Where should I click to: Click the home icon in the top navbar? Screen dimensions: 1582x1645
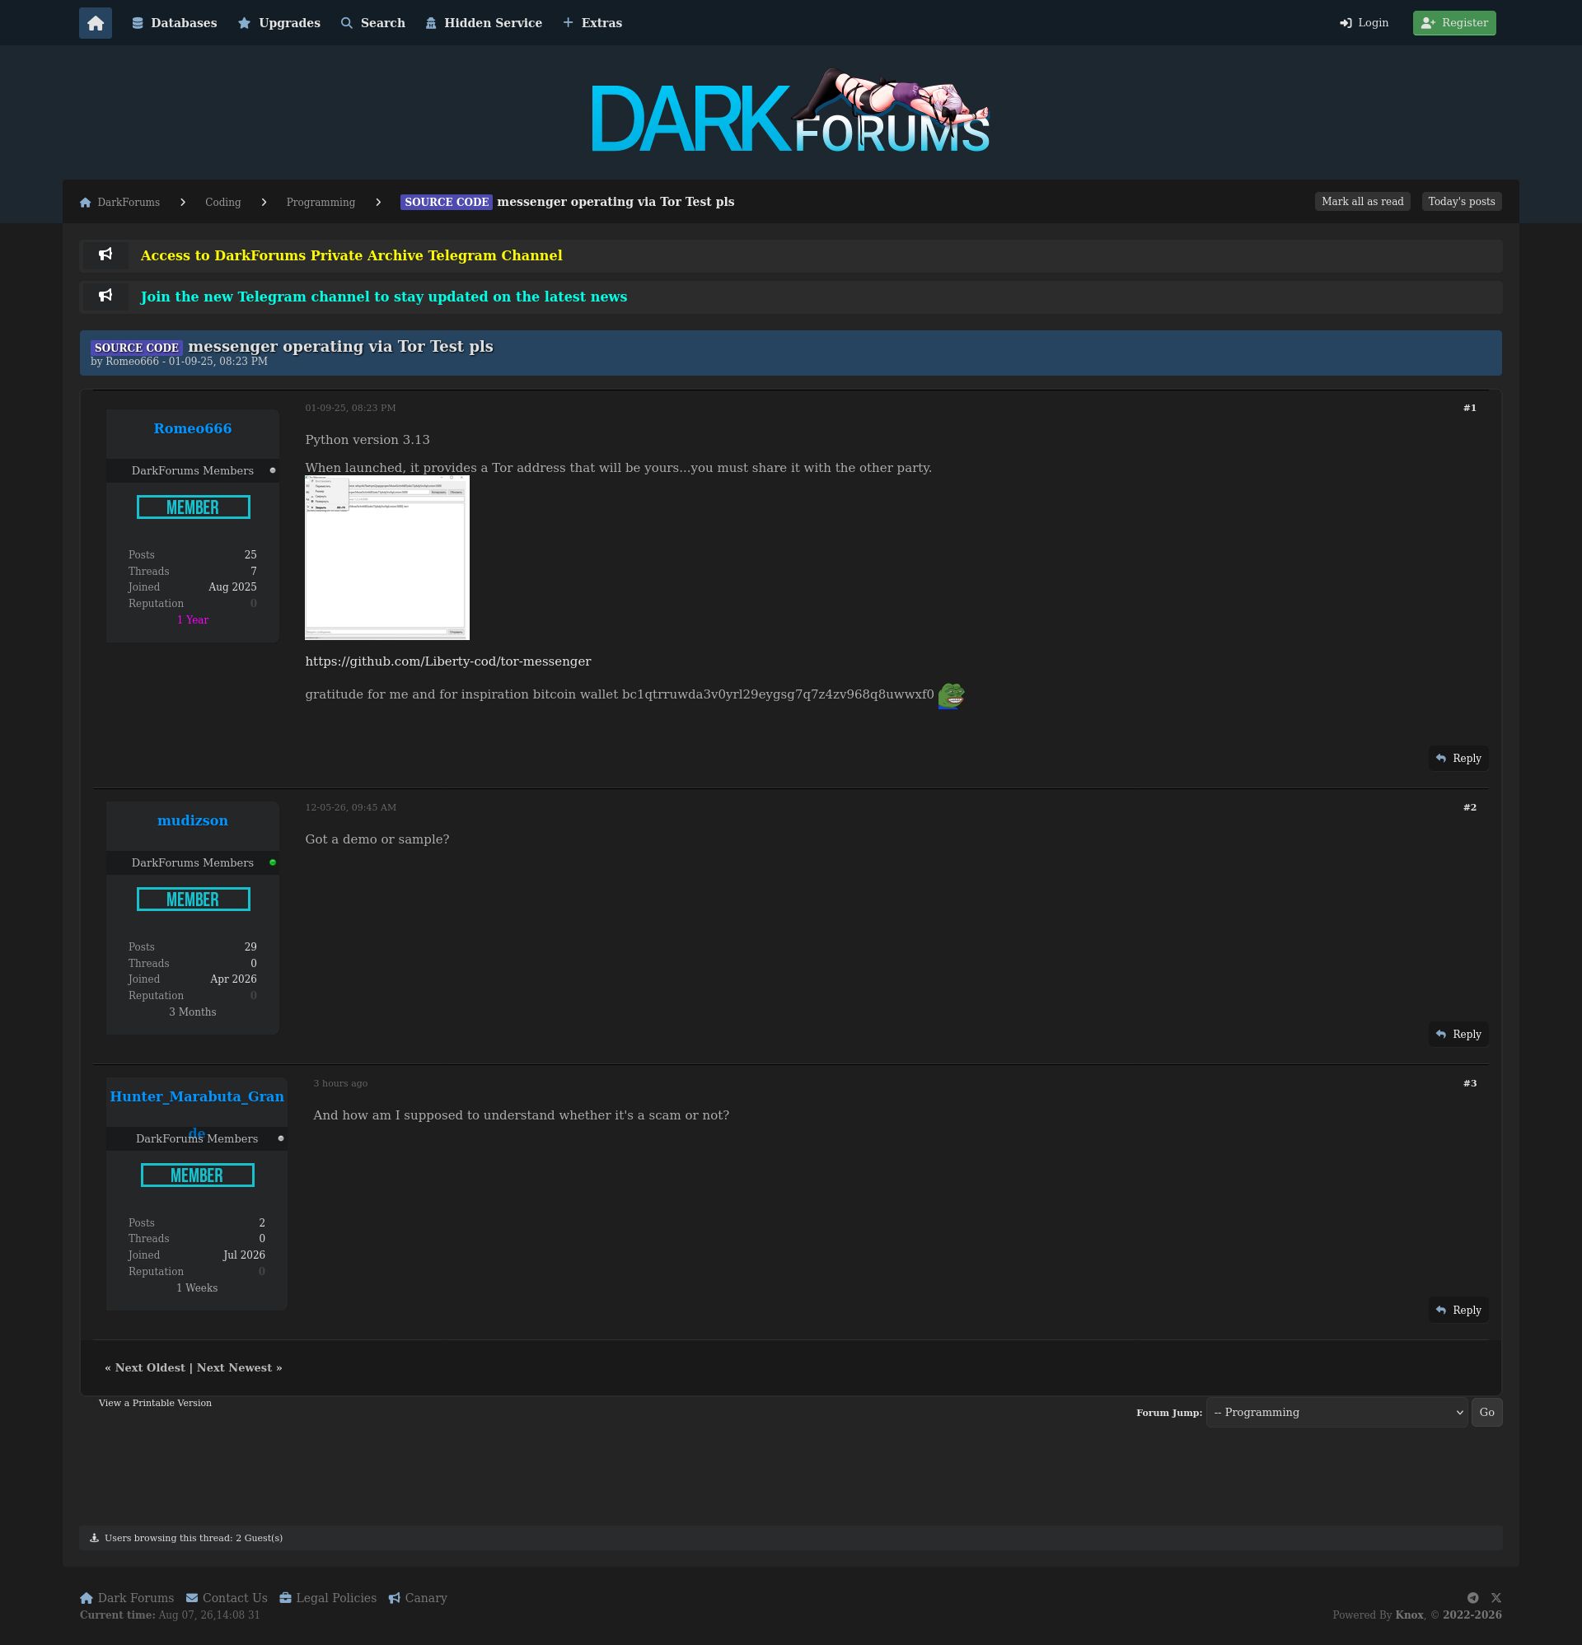coord(95,23)
